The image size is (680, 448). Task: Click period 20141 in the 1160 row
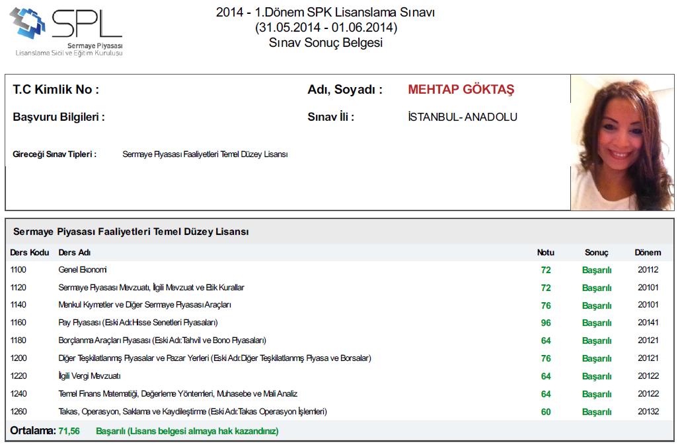[x=648, y=323]
